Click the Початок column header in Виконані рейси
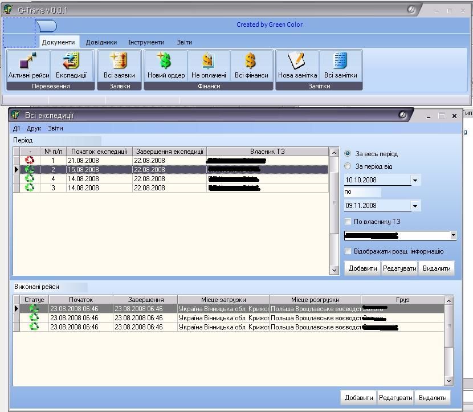 click(x=81, y=300)
